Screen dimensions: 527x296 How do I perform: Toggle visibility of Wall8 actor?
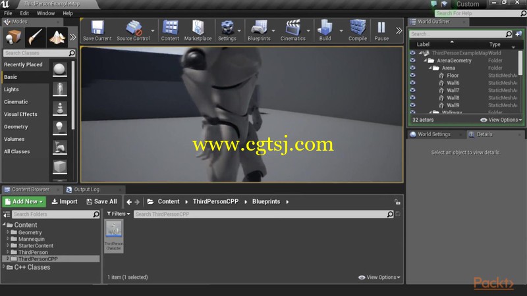pyautogui.click(x=413, y=97)
